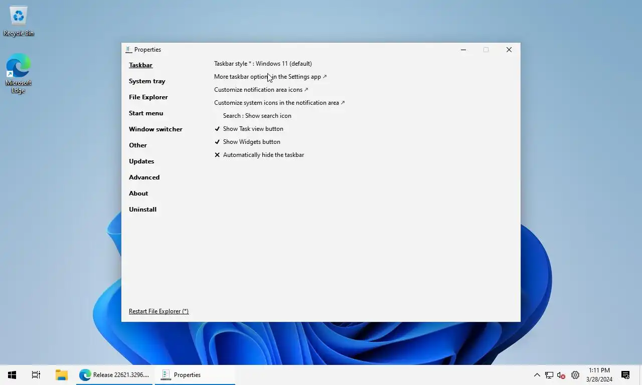Toggle Show Widgets button option
This screenshot has height=385, width=642.
click(247, 142)
